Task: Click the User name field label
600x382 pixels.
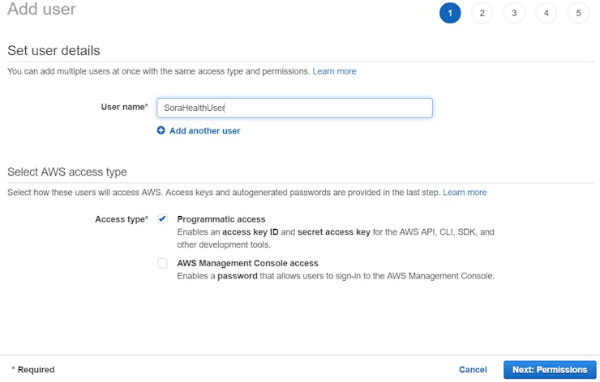Action: click(124, 107)
